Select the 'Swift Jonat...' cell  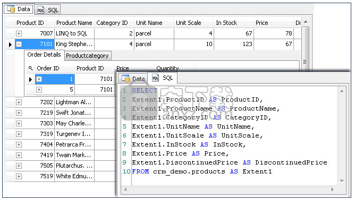(x=74, y=113)
